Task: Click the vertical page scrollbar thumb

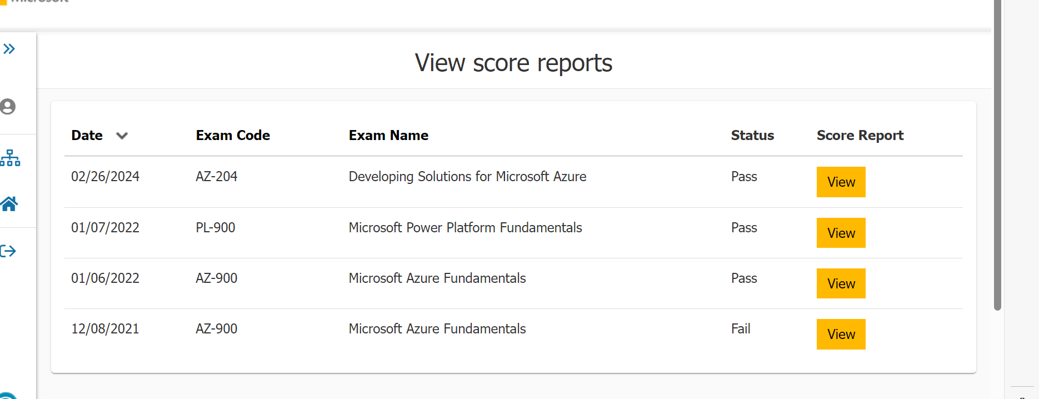Action: click(997, 155)
